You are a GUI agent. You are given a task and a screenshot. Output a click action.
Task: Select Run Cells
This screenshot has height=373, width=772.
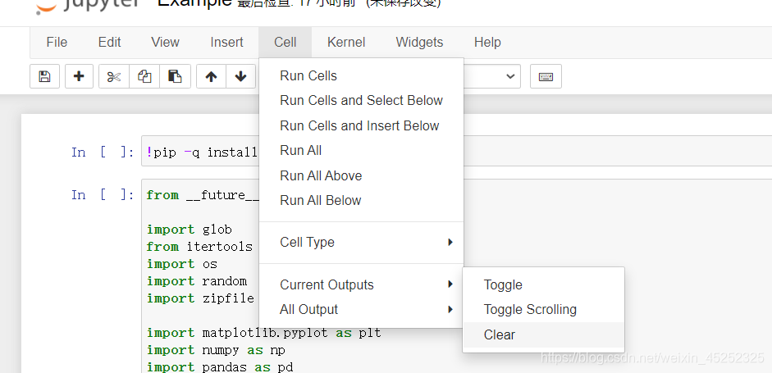click(361, 75)
